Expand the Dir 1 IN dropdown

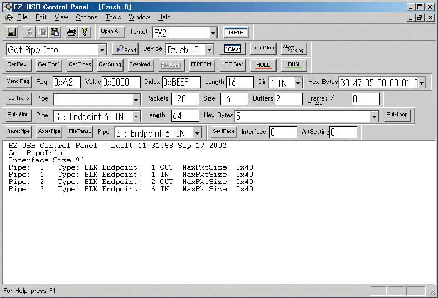point(298,83)
